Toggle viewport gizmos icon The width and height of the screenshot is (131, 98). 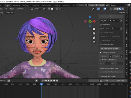99,9
